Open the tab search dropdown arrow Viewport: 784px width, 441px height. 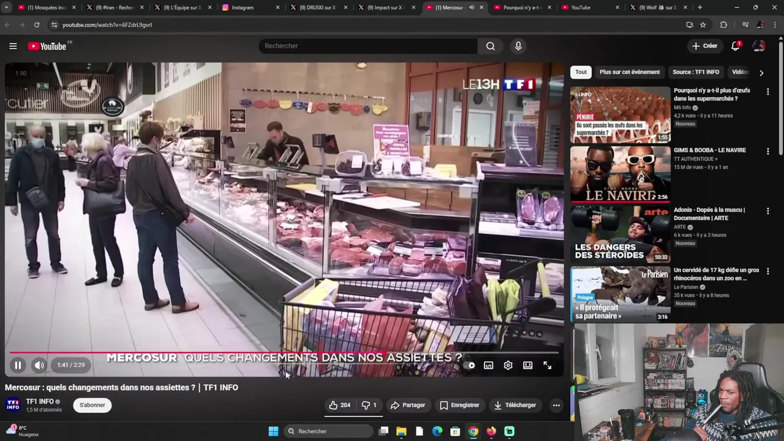pos(6,7)
